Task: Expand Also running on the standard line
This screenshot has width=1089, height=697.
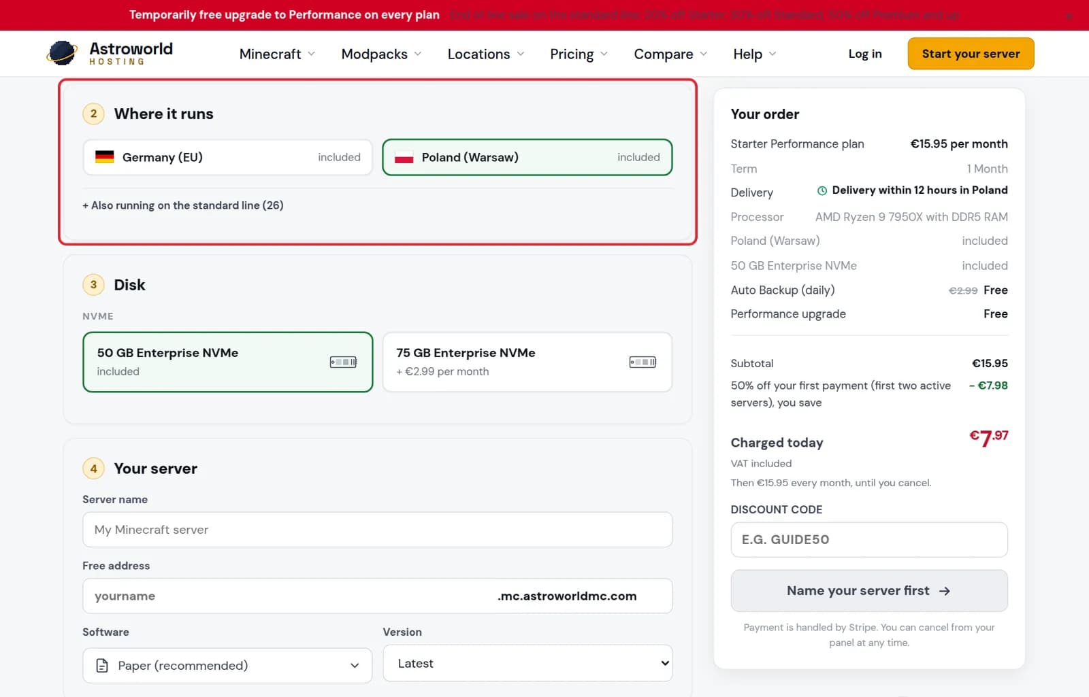Action: coord(182,205)
